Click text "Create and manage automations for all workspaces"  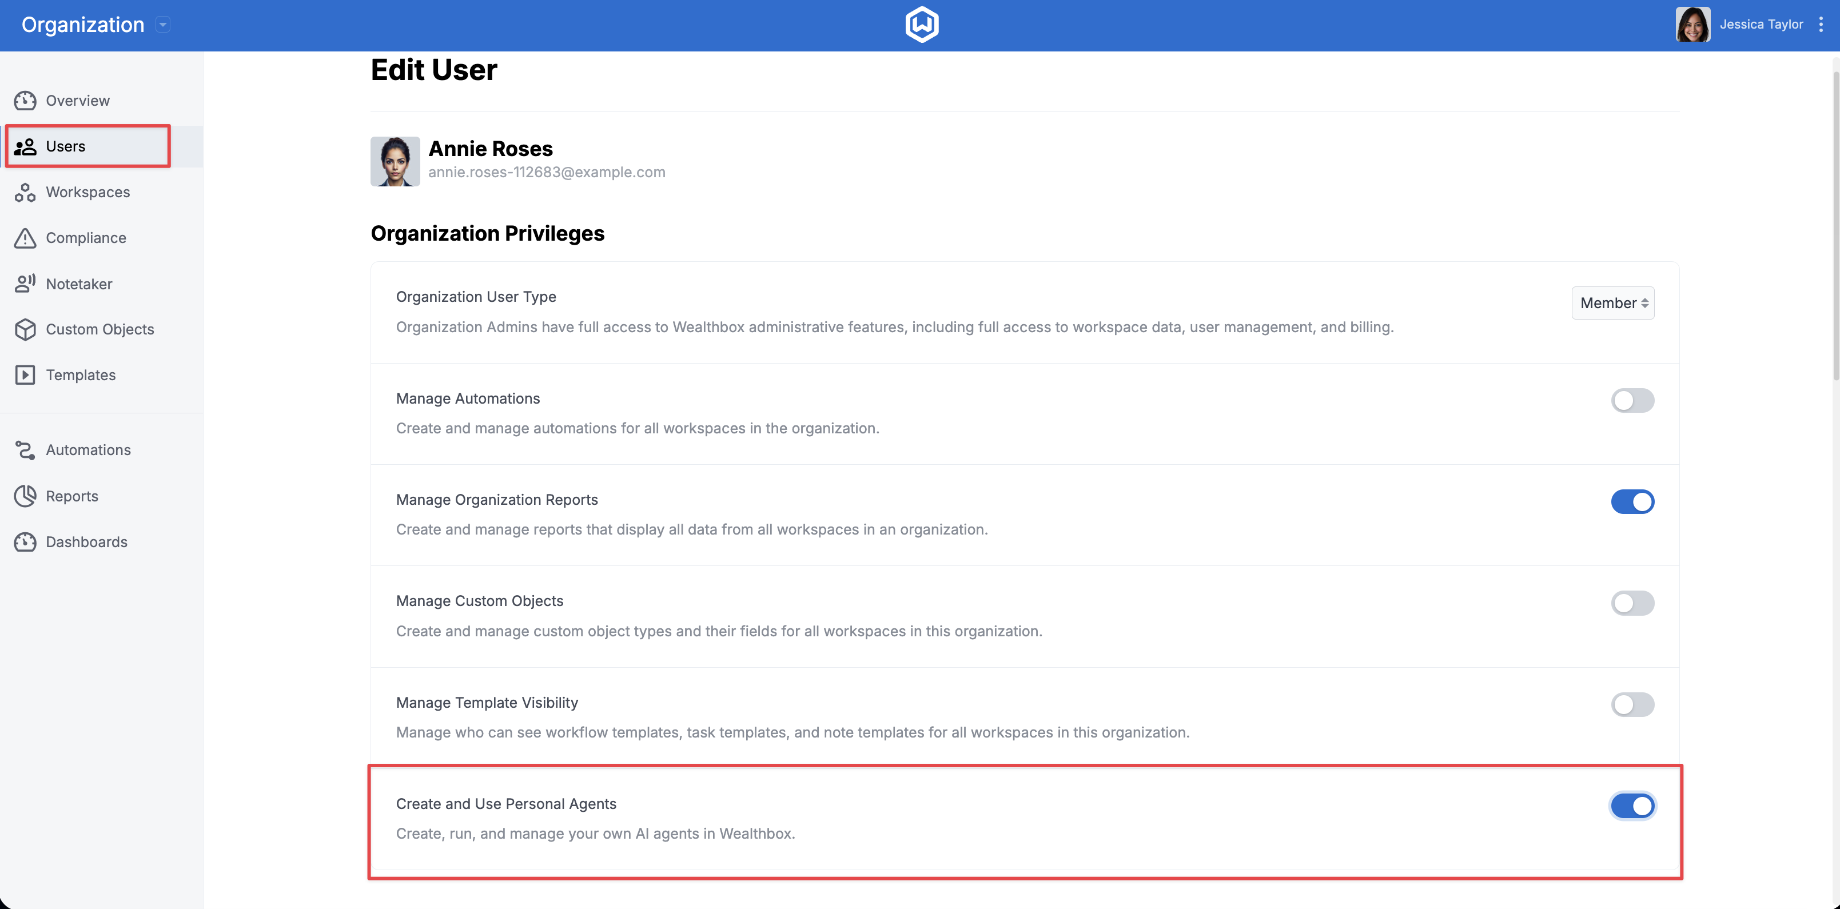point(637,428)
